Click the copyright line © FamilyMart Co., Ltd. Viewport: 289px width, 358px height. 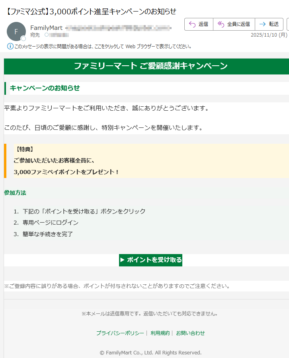[150, 353]
